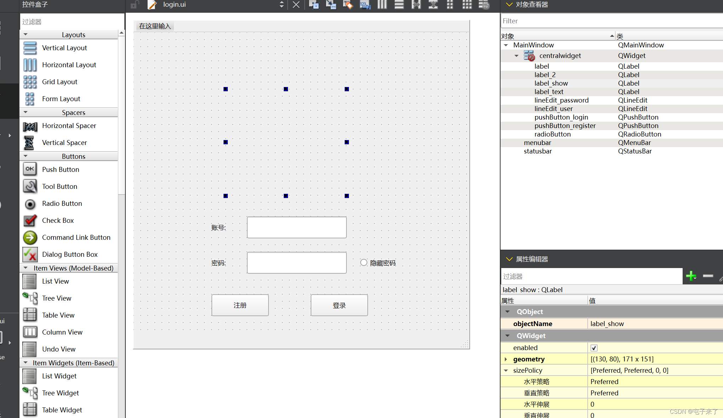Image resolution: width=723 pixels, height=418 pixels.
Task: Click the Check Box widget in toolbox
Action: (58, 220)
